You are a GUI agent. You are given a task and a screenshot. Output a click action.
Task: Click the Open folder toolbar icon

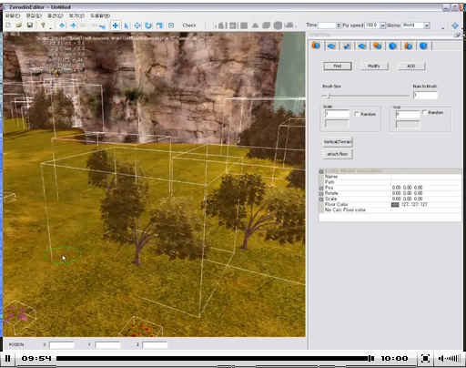[19, 26]
